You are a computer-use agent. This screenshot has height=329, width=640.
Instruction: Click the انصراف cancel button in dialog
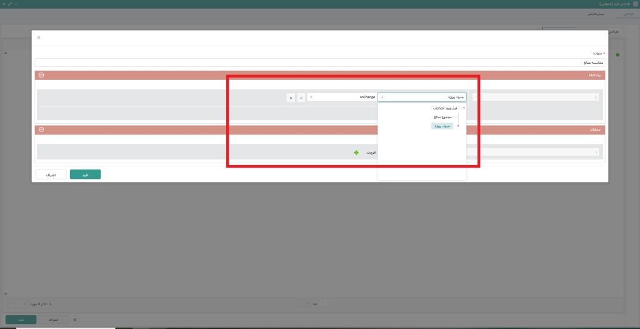pyautogui.click(x=51, y=175)
